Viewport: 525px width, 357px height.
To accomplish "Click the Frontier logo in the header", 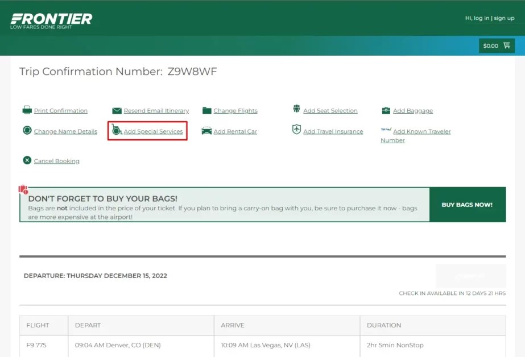I will (51, 19).
